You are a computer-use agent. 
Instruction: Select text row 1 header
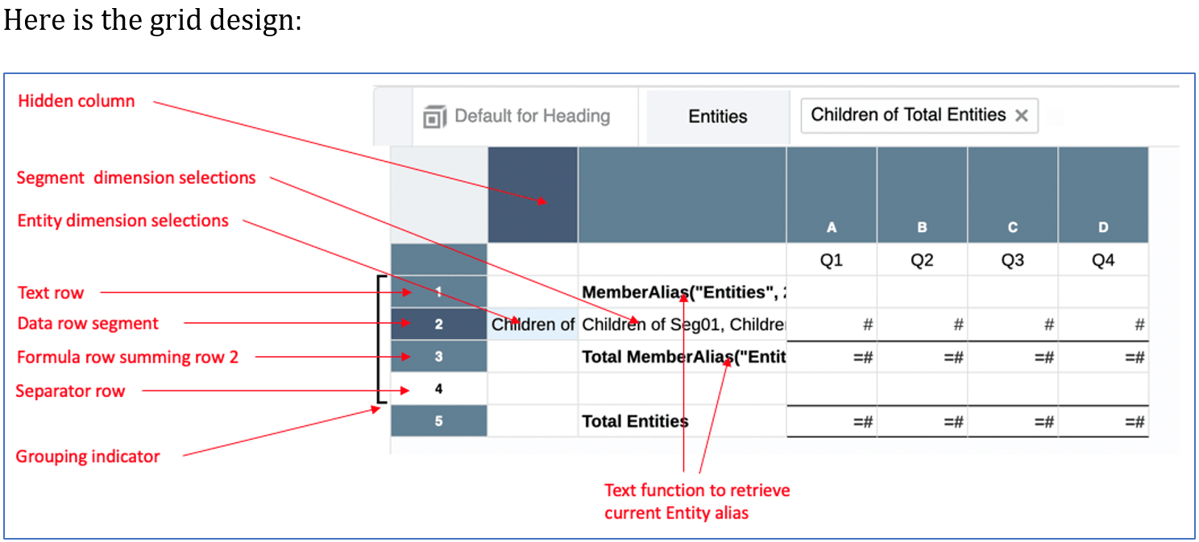(x=438, y=292)
